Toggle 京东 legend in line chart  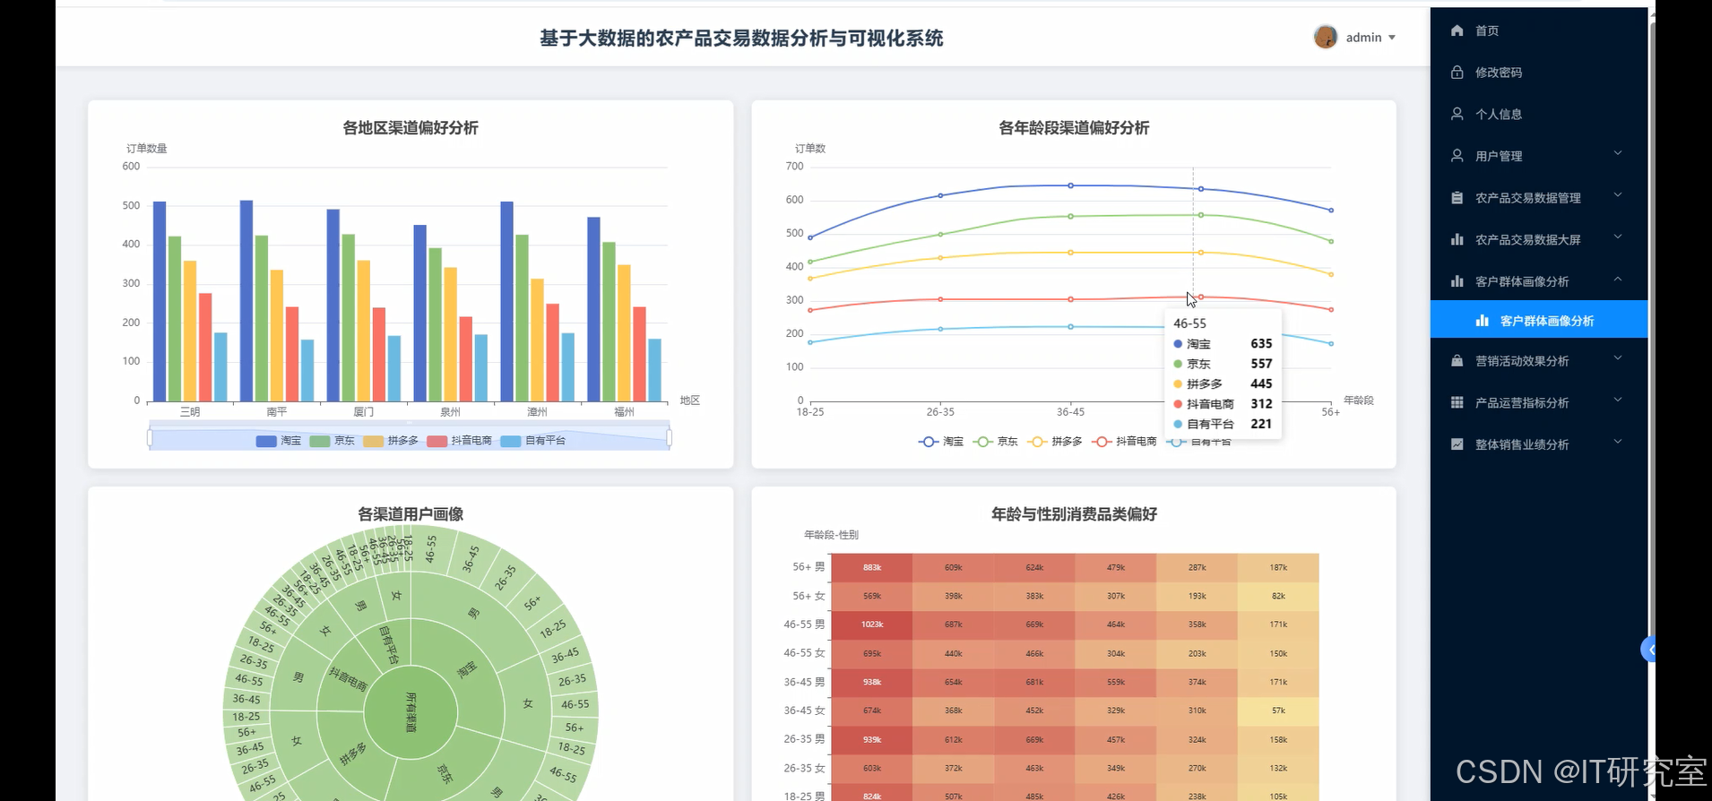pos(996,442)
